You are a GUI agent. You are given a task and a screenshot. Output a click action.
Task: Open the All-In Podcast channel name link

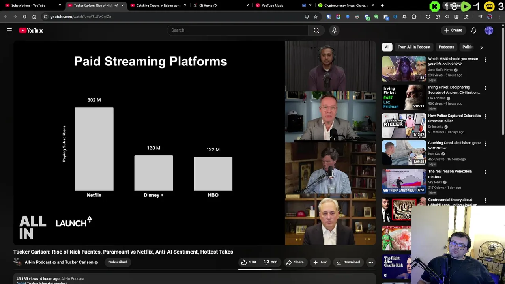click(38, 262)
